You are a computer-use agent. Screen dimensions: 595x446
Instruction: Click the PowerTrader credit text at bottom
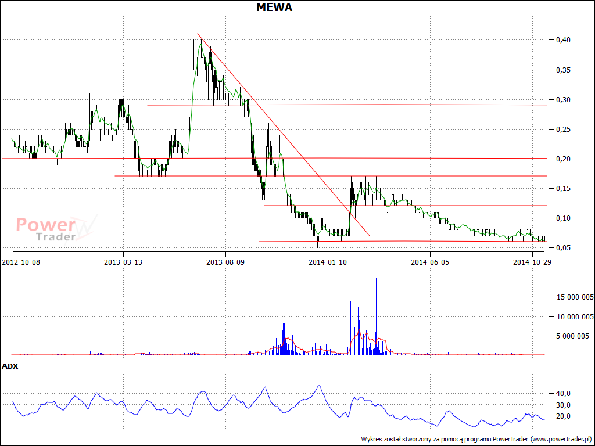pos(476,439)
